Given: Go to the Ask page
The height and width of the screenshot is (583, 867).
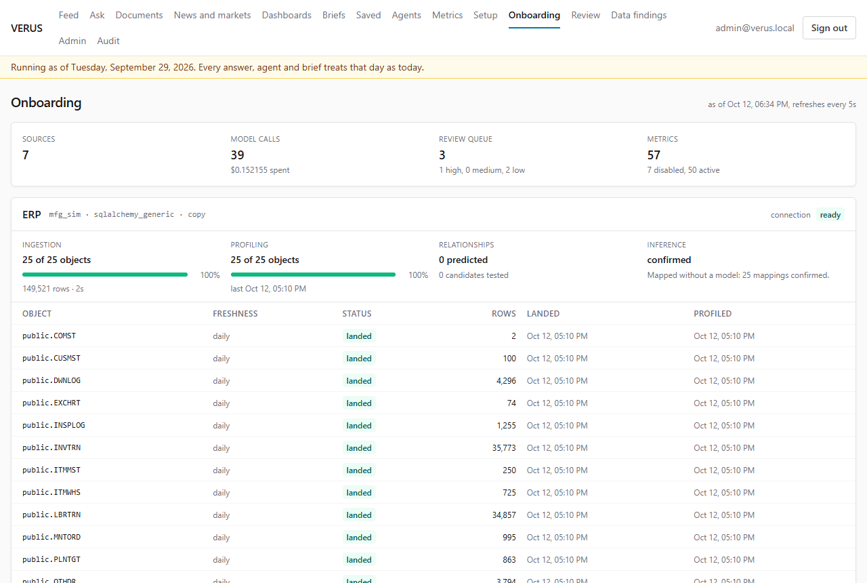Looking at the screenshot, I should 97,15.
